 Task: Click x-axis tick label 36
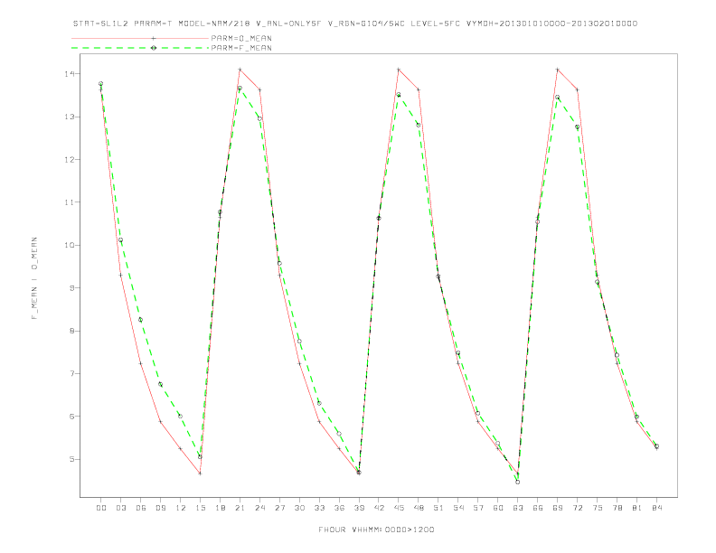click(x=339, y=508)
